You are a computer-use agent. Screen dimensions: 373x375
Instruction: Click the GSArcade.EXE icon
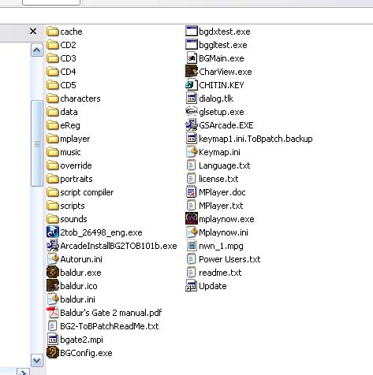point(192,125)
